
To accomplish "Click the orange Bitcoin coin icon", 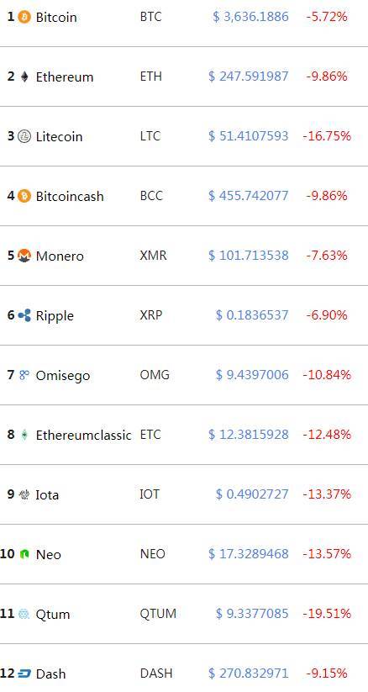I will (x=24, y=17).
